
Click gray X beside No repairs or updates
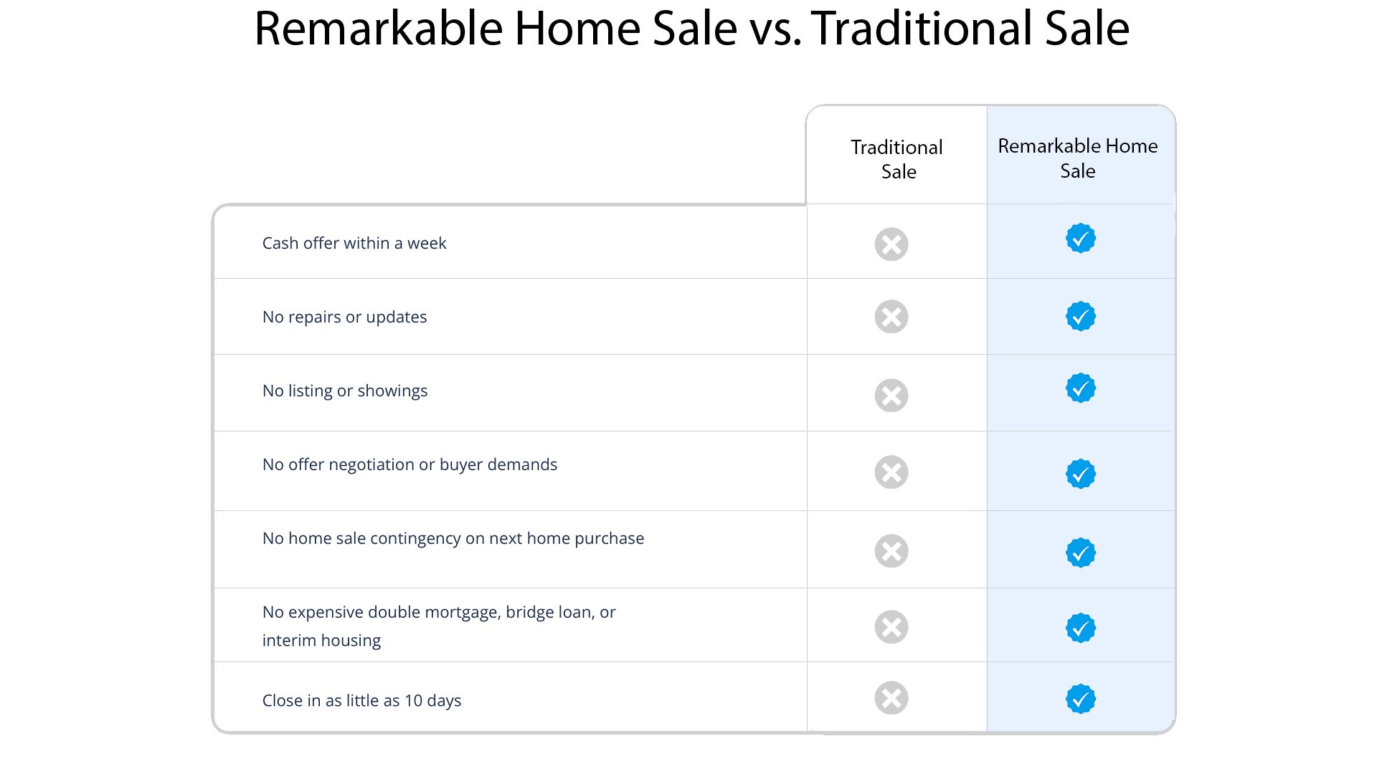(891, 317)
